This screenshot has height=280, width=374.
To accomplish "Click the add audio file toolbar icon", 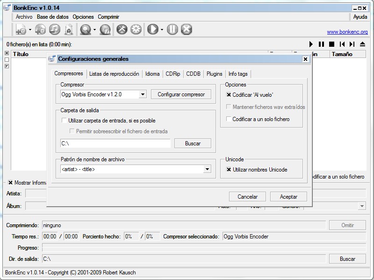I will [x=21, y=29].
